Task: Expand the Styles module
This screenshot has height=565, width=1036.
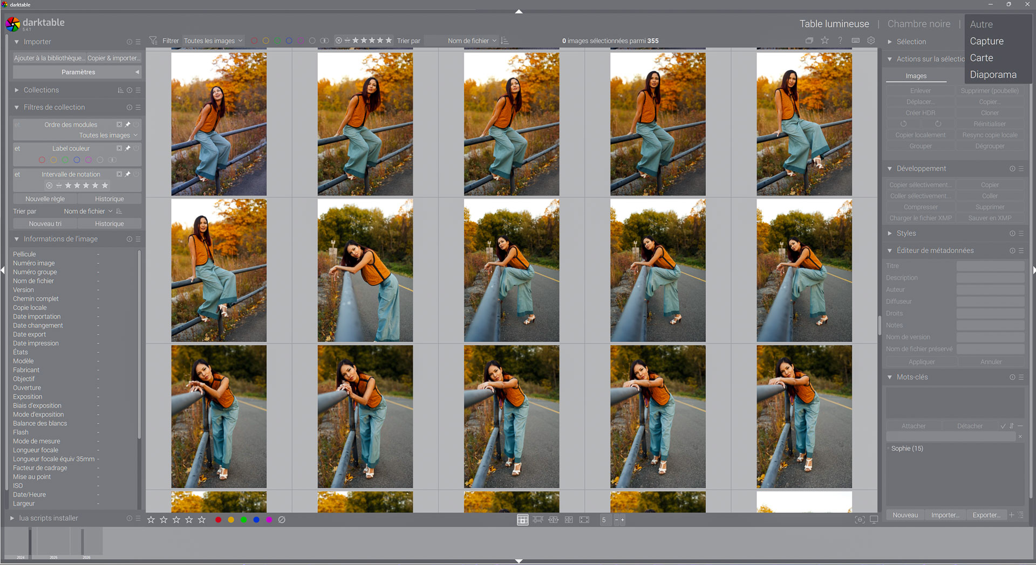Action: tap(890, 233)
